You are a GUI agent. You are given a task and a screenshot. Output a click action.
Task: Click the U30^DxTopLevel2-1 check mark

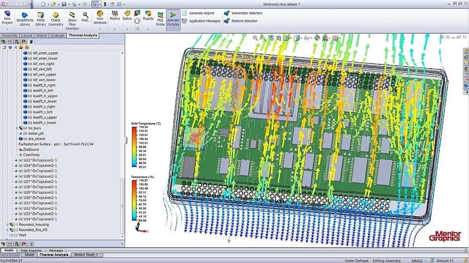tap(16, 198)
